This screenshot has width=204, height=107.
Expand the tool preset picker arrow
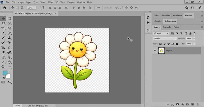tap(16, 8)
